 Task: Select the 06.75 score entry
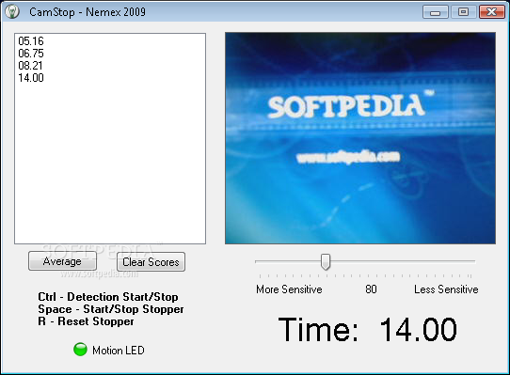coord(31,54)
